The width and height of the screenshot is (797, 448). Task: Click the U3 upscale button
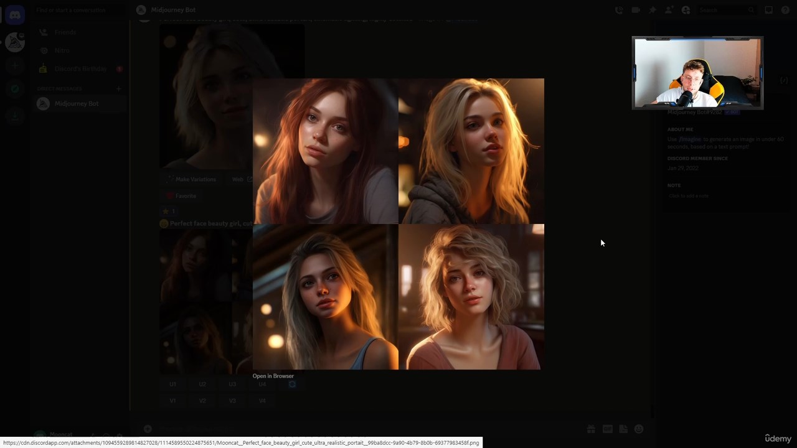pyautogui.click(x=232, y=385)
